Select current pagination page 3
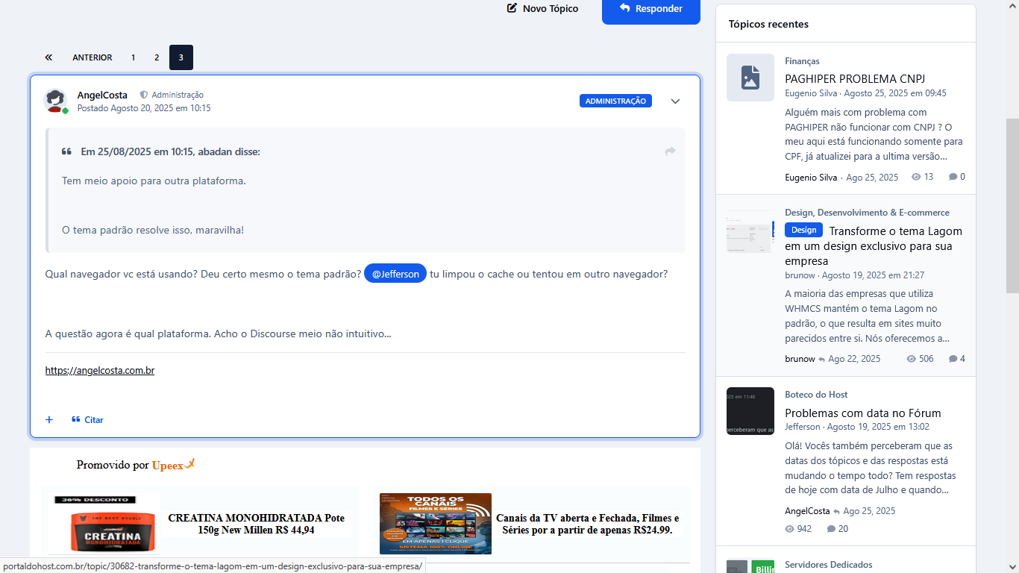The height and width of the screenshot is (573, 1019). coord(181,57)
